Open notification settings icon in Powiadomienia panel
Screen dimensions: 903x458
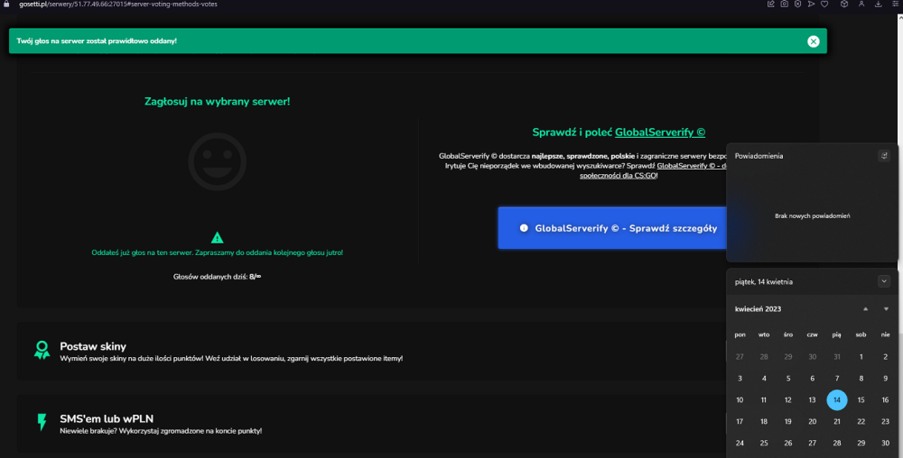(884, 156)
